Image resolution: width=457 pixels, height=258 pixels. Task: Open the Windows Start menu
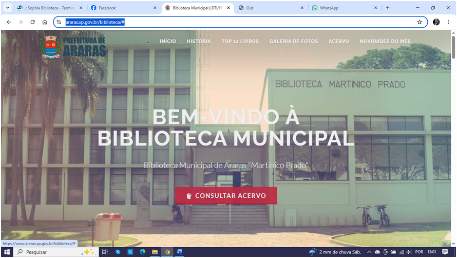pos(7,252)
